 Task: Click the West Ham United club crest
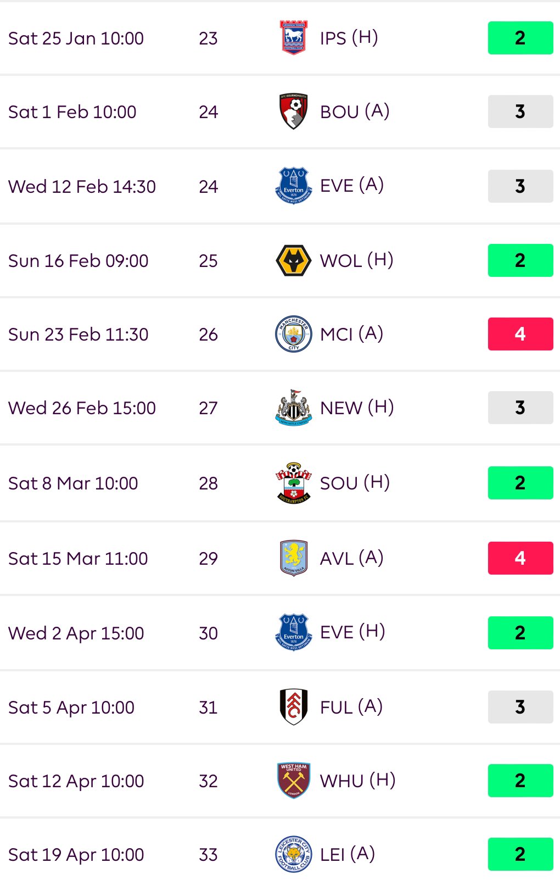[x=294, y=781]
